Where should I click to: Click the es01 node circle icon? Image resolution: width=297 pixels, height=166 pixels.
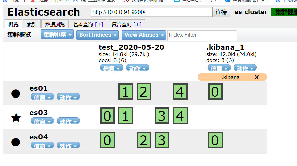pyautogui.click(x=16, y=93)
